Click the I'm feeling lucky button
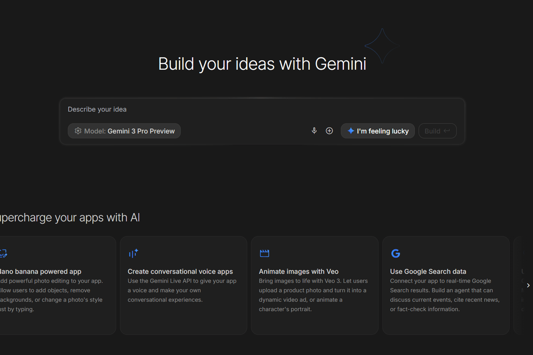The width and height of the screenshot is (533, 355). pyautogui.click(x=378, y=131)
